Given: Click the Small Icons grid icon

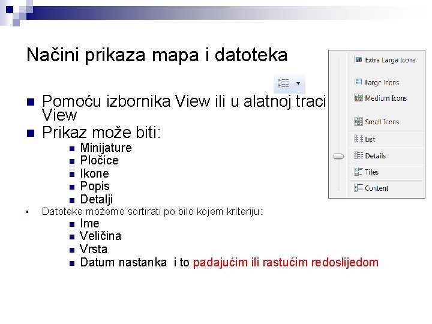Looking at the screenshot, I should click(x=358, y=121).
